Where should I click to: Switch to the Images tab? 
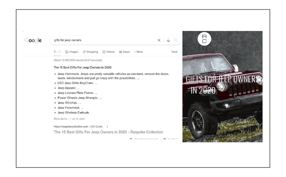coord(72,52)
